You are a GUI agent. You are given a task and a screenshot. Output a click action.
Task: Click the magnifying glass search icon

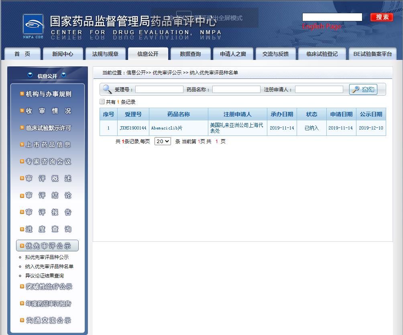click(x=107, y=89)
